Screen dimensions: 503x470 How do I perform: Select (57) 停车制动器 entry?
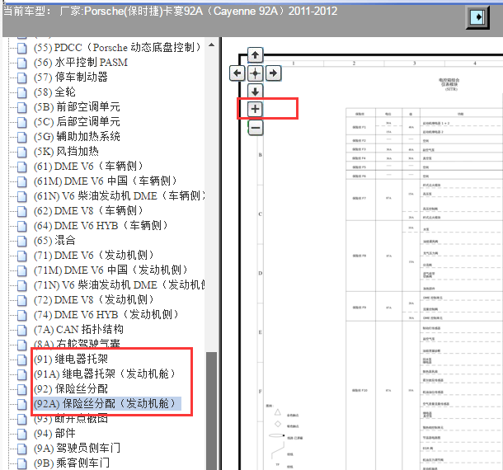coord(71,77)
